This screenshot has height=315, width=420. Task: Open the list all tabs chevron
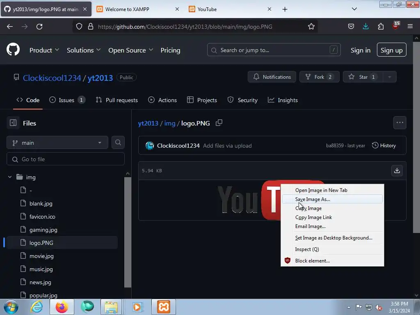click(354, 9)
